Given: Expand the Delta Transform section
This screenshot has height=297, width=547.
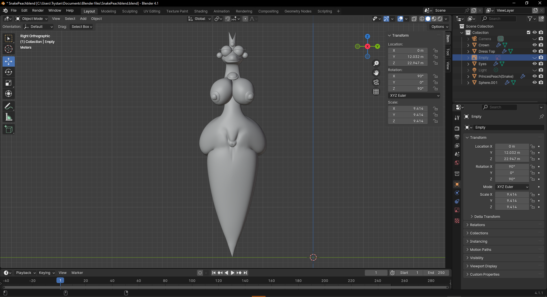Looking at the screenshot, I should 487,217.
